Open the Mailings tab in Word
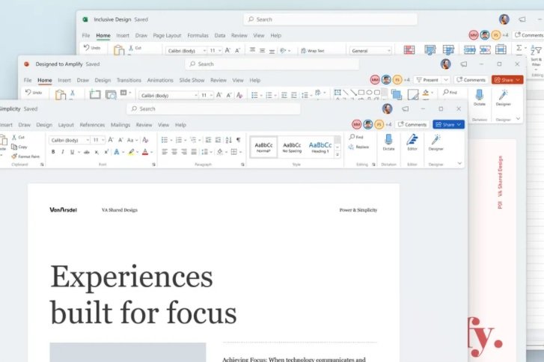The image size is (544, 362). pyautogui.click(x=120, y=125)
